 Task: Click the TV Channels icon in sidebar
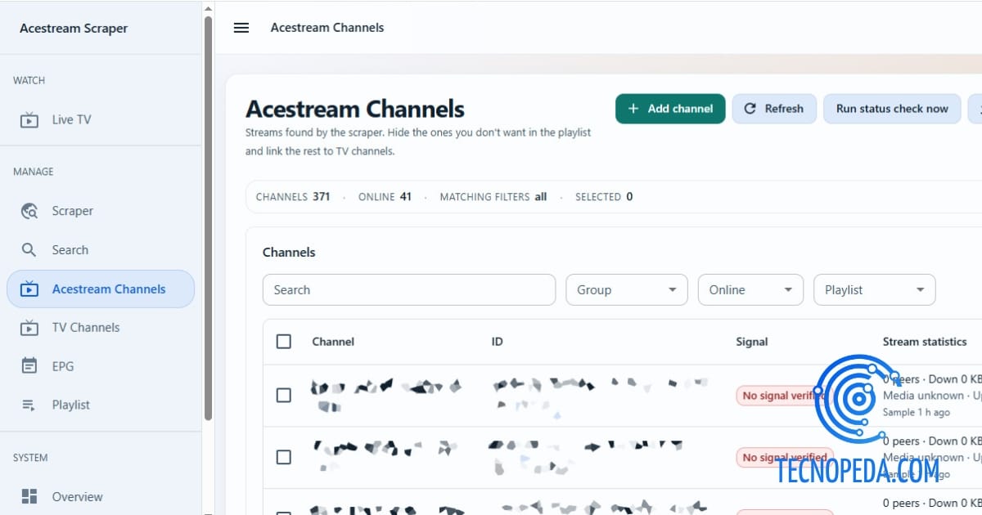(29, 327)
